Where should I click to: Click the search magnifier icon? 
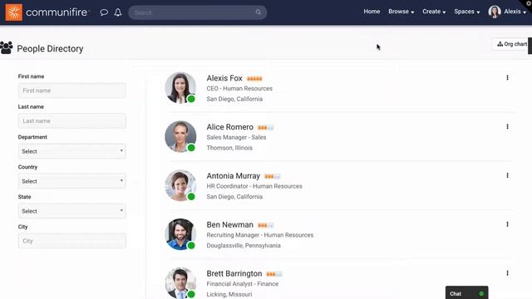point(259,12)
